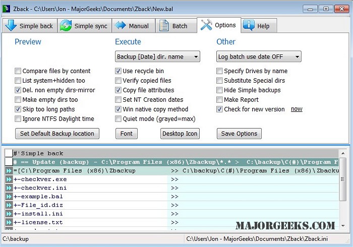353x247 pixels.
Task: Click the Batch document icon
Action: (x=164, y=26)
